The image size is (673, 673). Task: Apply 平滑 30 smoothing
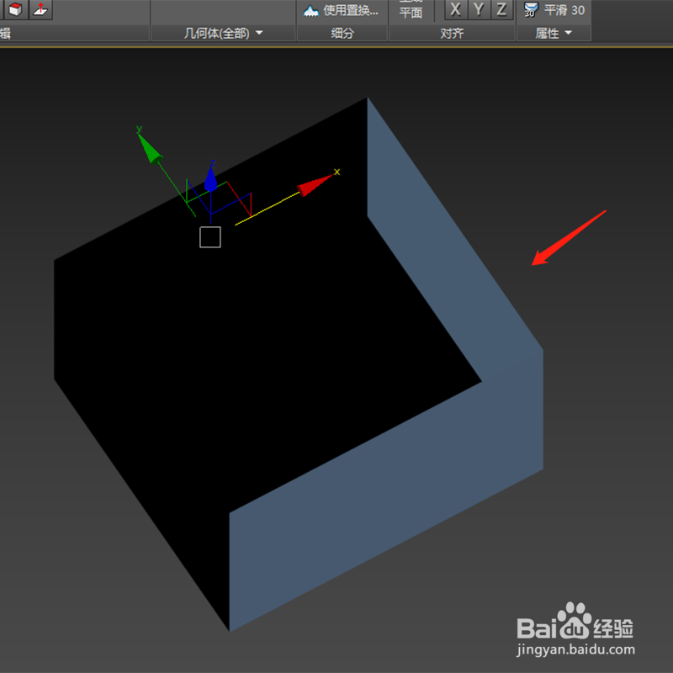(554, 10)
